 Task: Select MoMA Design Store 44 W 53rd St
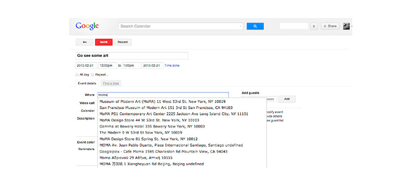click(x=182, y=120)
